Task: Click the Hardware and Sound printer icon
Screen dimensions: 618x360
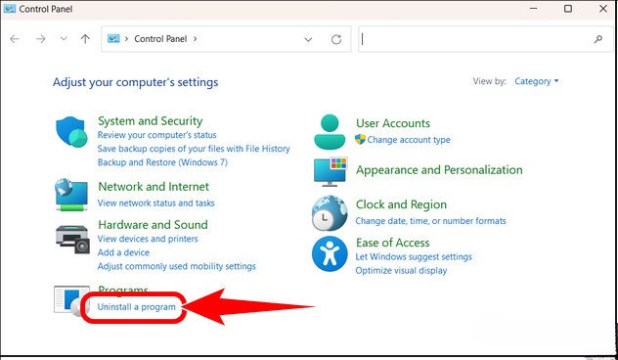Action: (x=72, y=239)
